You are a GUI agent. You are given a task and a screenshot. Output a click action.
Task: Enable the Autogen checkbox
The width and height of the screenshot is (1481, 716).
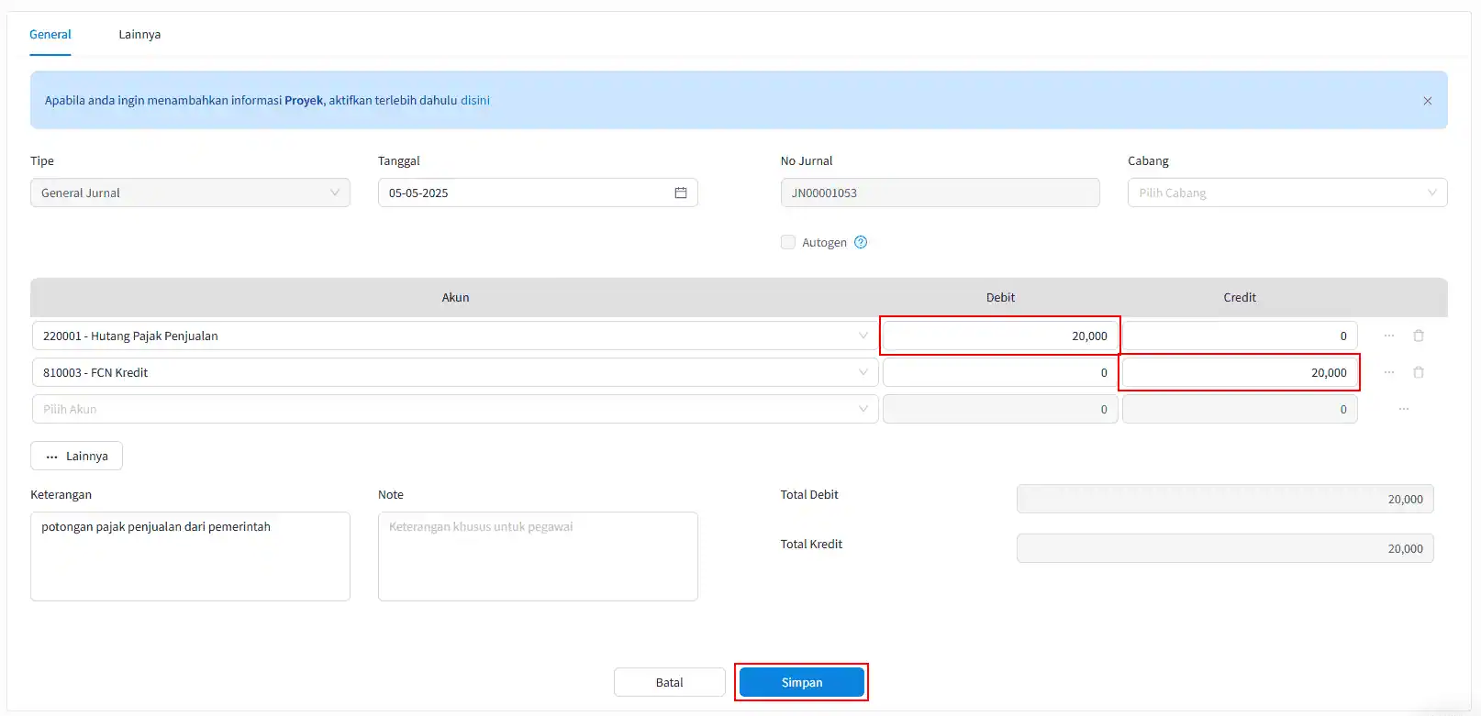tap(788, 242)
